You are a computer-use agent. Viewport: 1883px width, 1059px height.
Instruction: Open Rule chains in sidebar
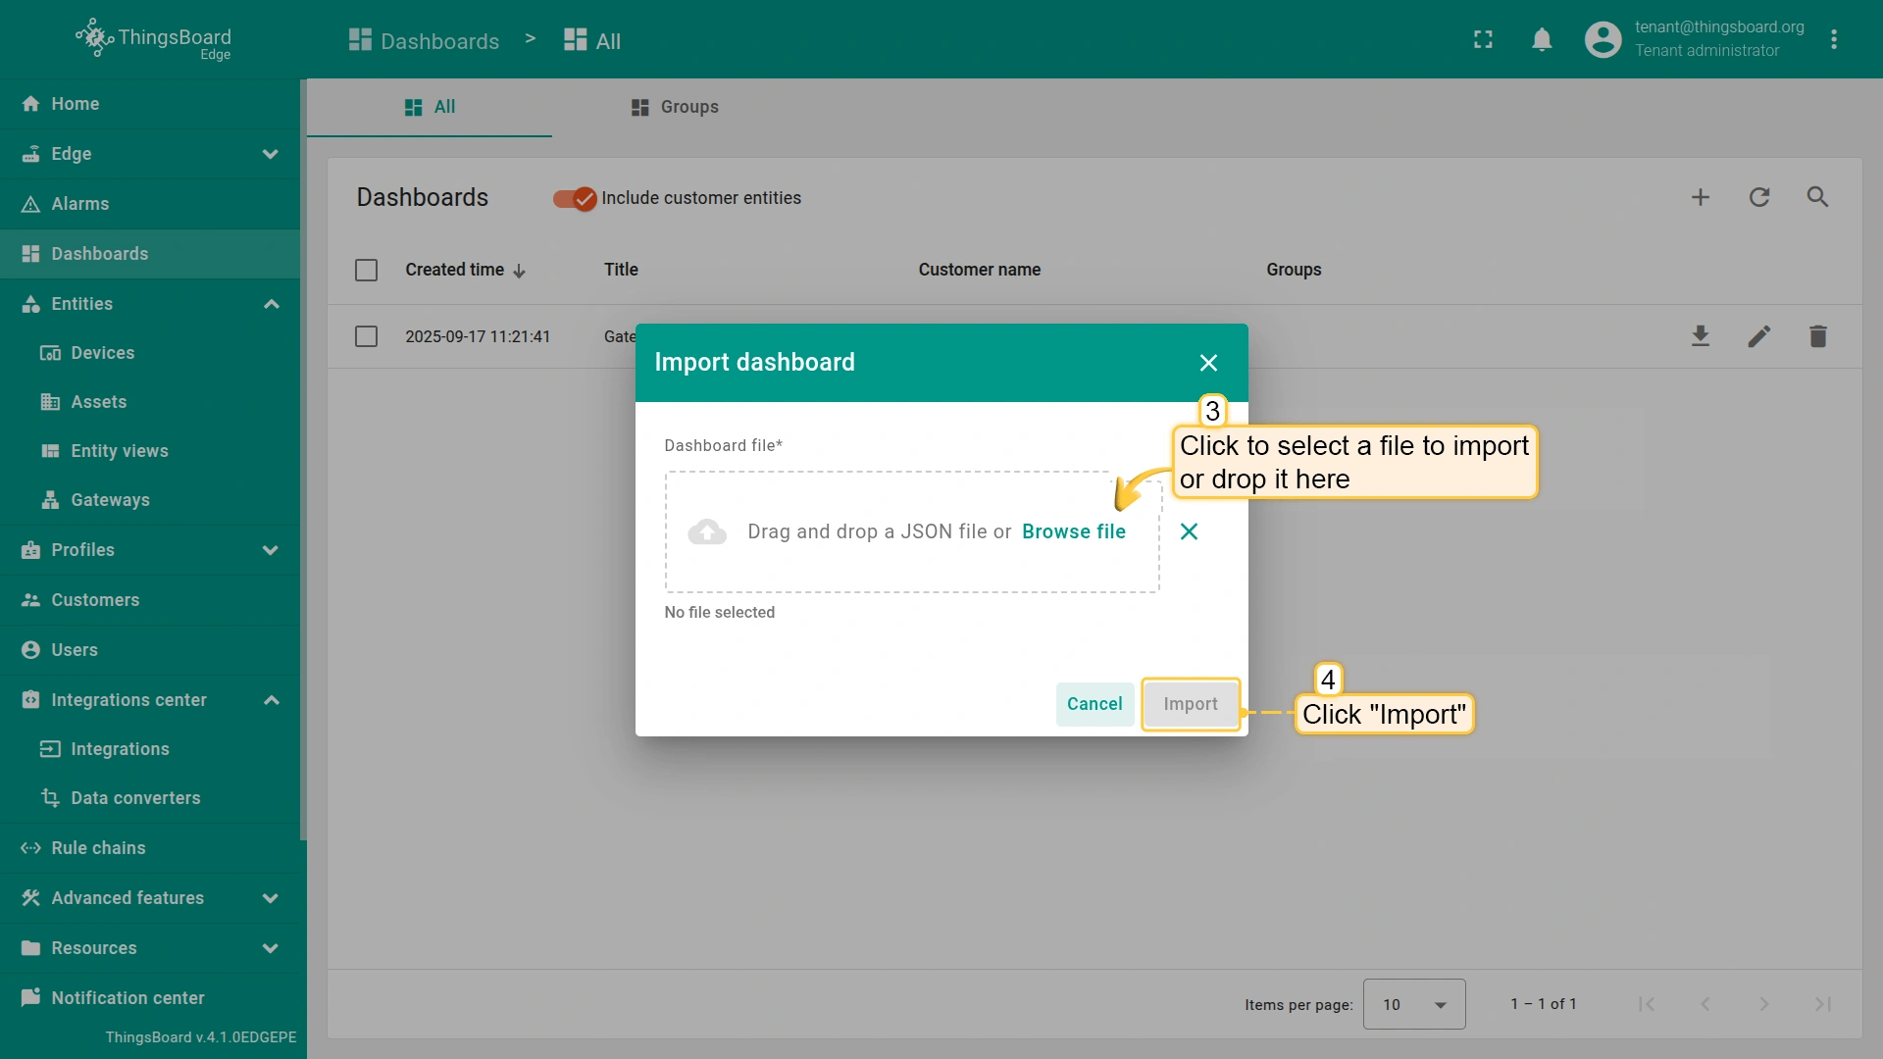(x=98, y=848)
